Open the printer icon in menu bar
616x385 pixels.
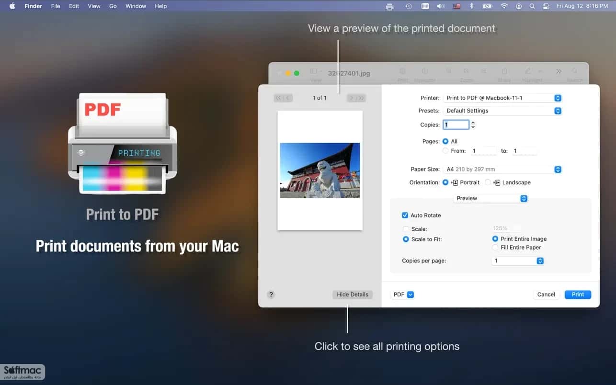389,6
